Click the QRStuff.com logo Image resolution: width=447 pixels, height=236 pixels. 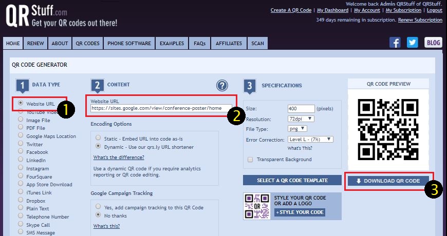61,16
